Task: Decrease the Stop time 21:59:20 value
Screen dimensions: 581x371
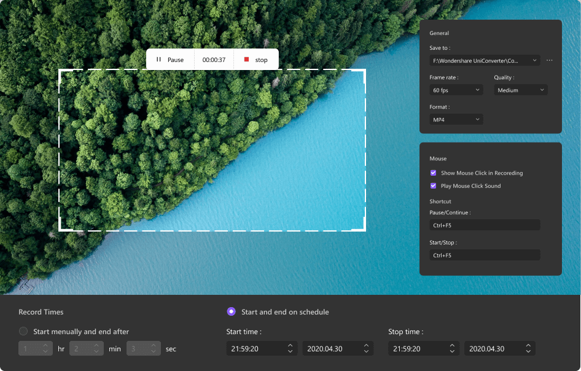Action: click(452, 351)
